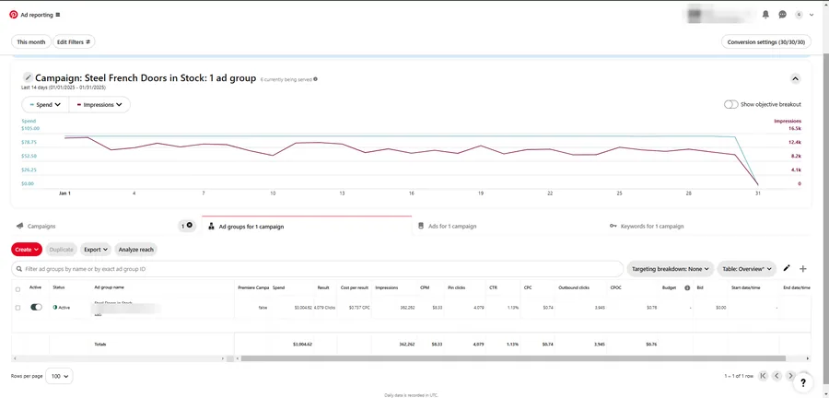Expand the account chevron menu
This screenshot has width=829, height=398.
coord(811,15)
